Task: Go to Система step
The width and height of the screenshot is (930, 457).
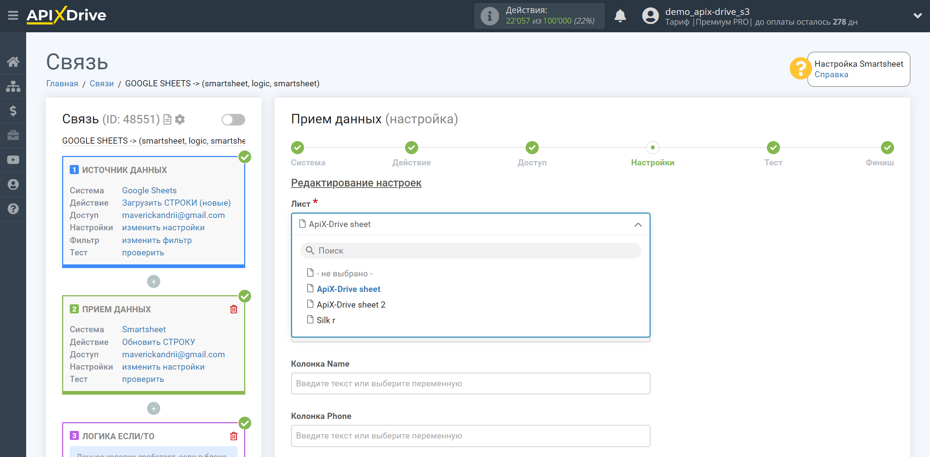Action: pos(298,148)
